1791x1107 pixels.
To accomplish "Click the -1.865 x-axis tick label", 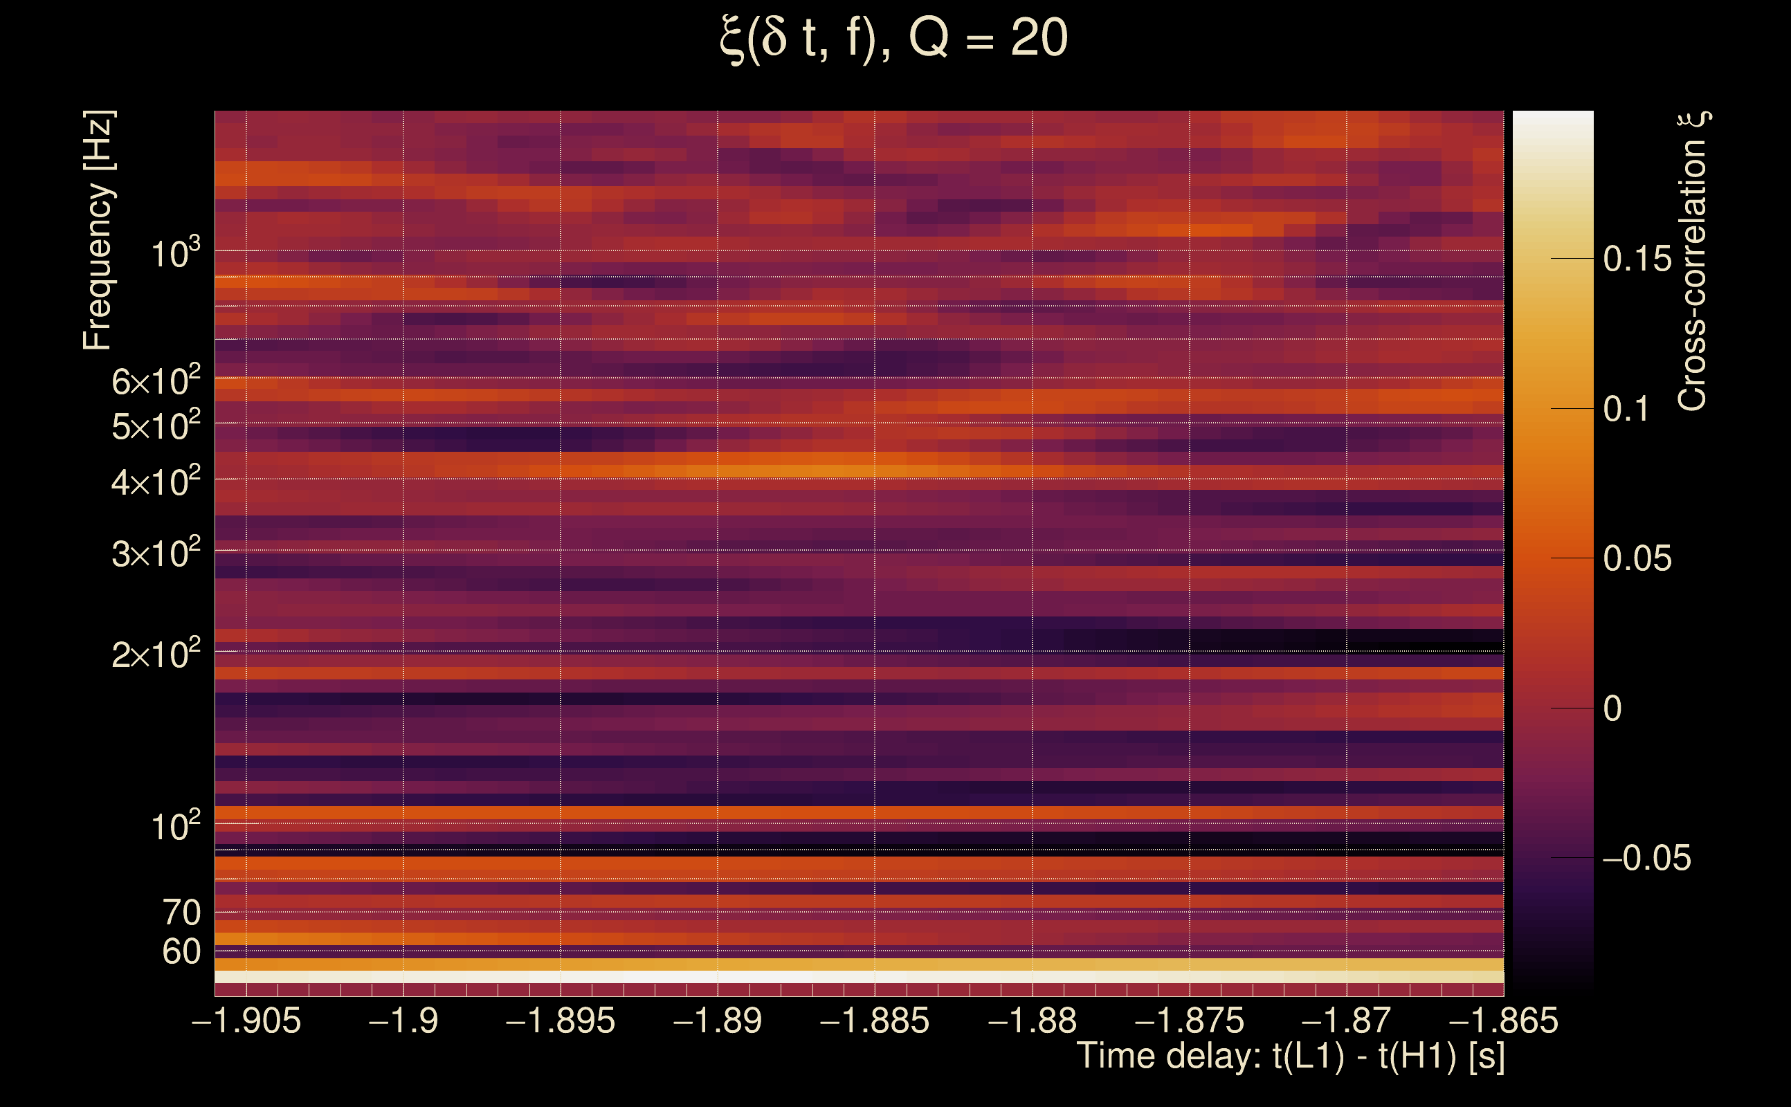I will click(x=1503, y=1021).
